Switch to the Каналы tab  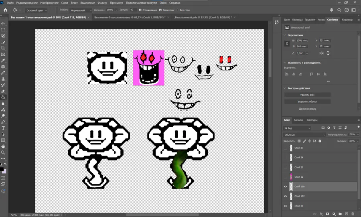tap(298, 120)
